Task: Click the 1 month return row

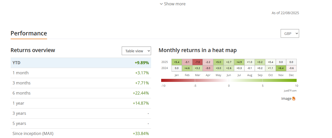Action: click(x=81, y=73)
